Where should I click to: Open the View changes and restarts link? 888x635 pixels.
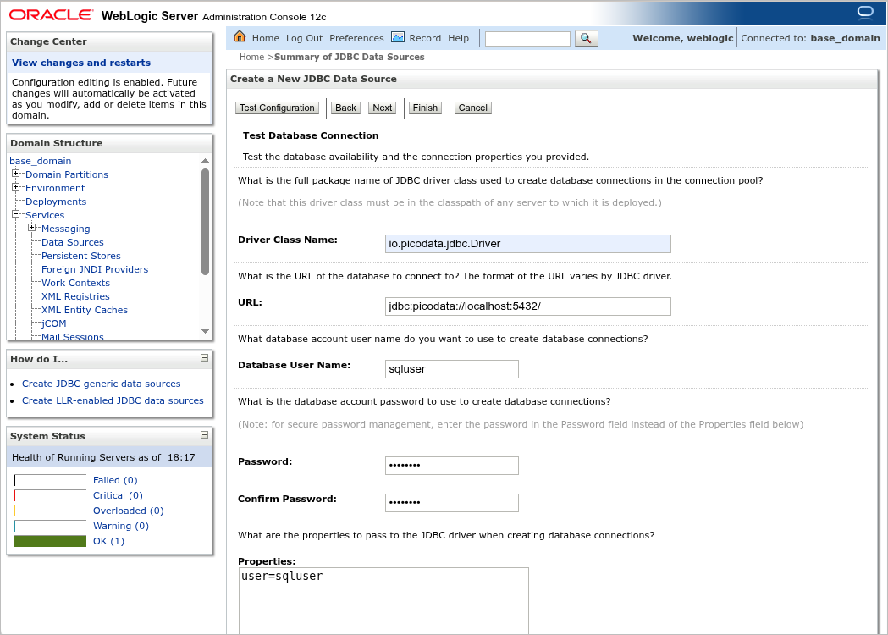tap(80, 62)
